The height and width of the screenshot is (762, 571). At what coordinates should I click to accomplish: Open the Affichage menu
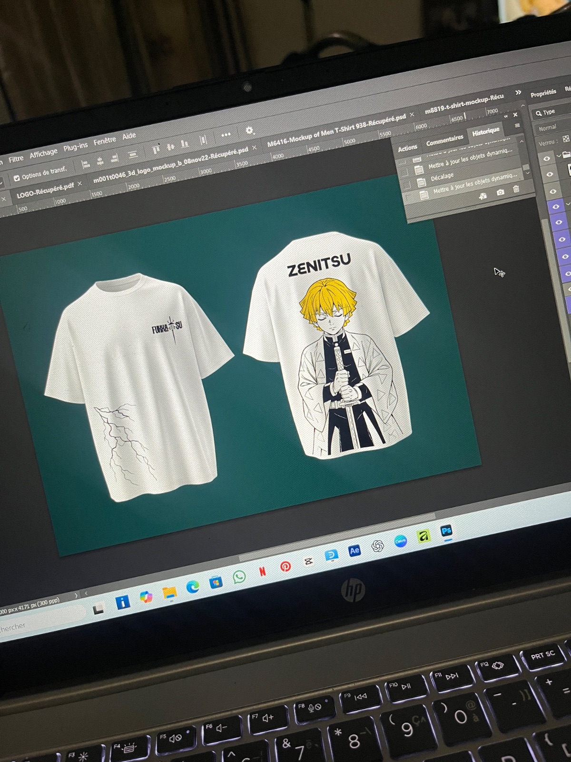pyautogui.click(x=43, y=153)
